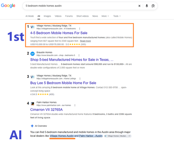
Task: Open three-dot menu for Palm Harbor Homes result
Action: coord(75,105)
